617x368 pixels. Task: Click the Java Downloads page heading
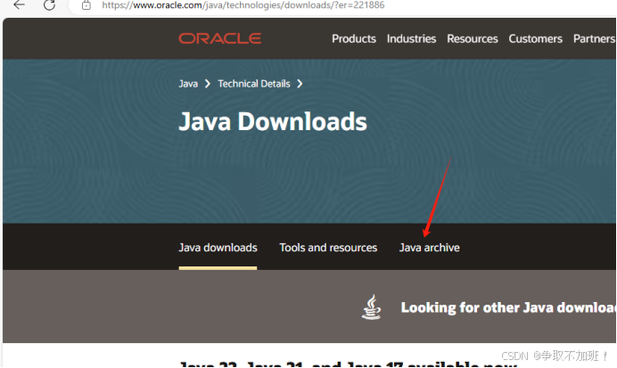click(x=273, y=121)
